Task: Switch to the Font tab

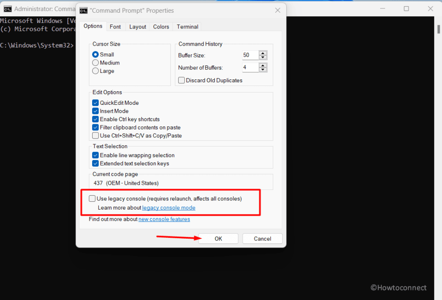Action: click(115, 27)
